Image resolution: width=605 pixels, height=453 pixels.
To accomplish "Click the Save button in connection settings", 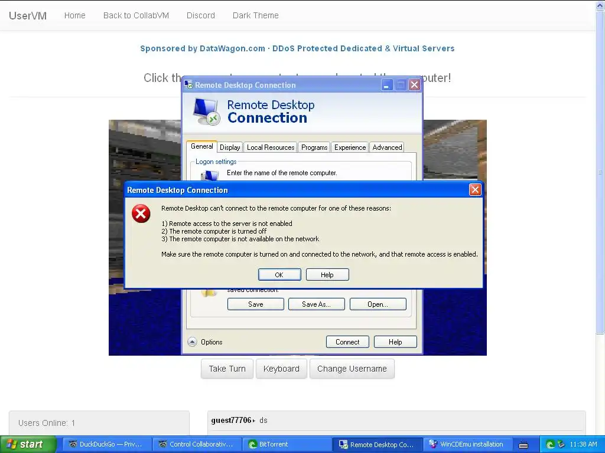I will [x=255, y=304].
